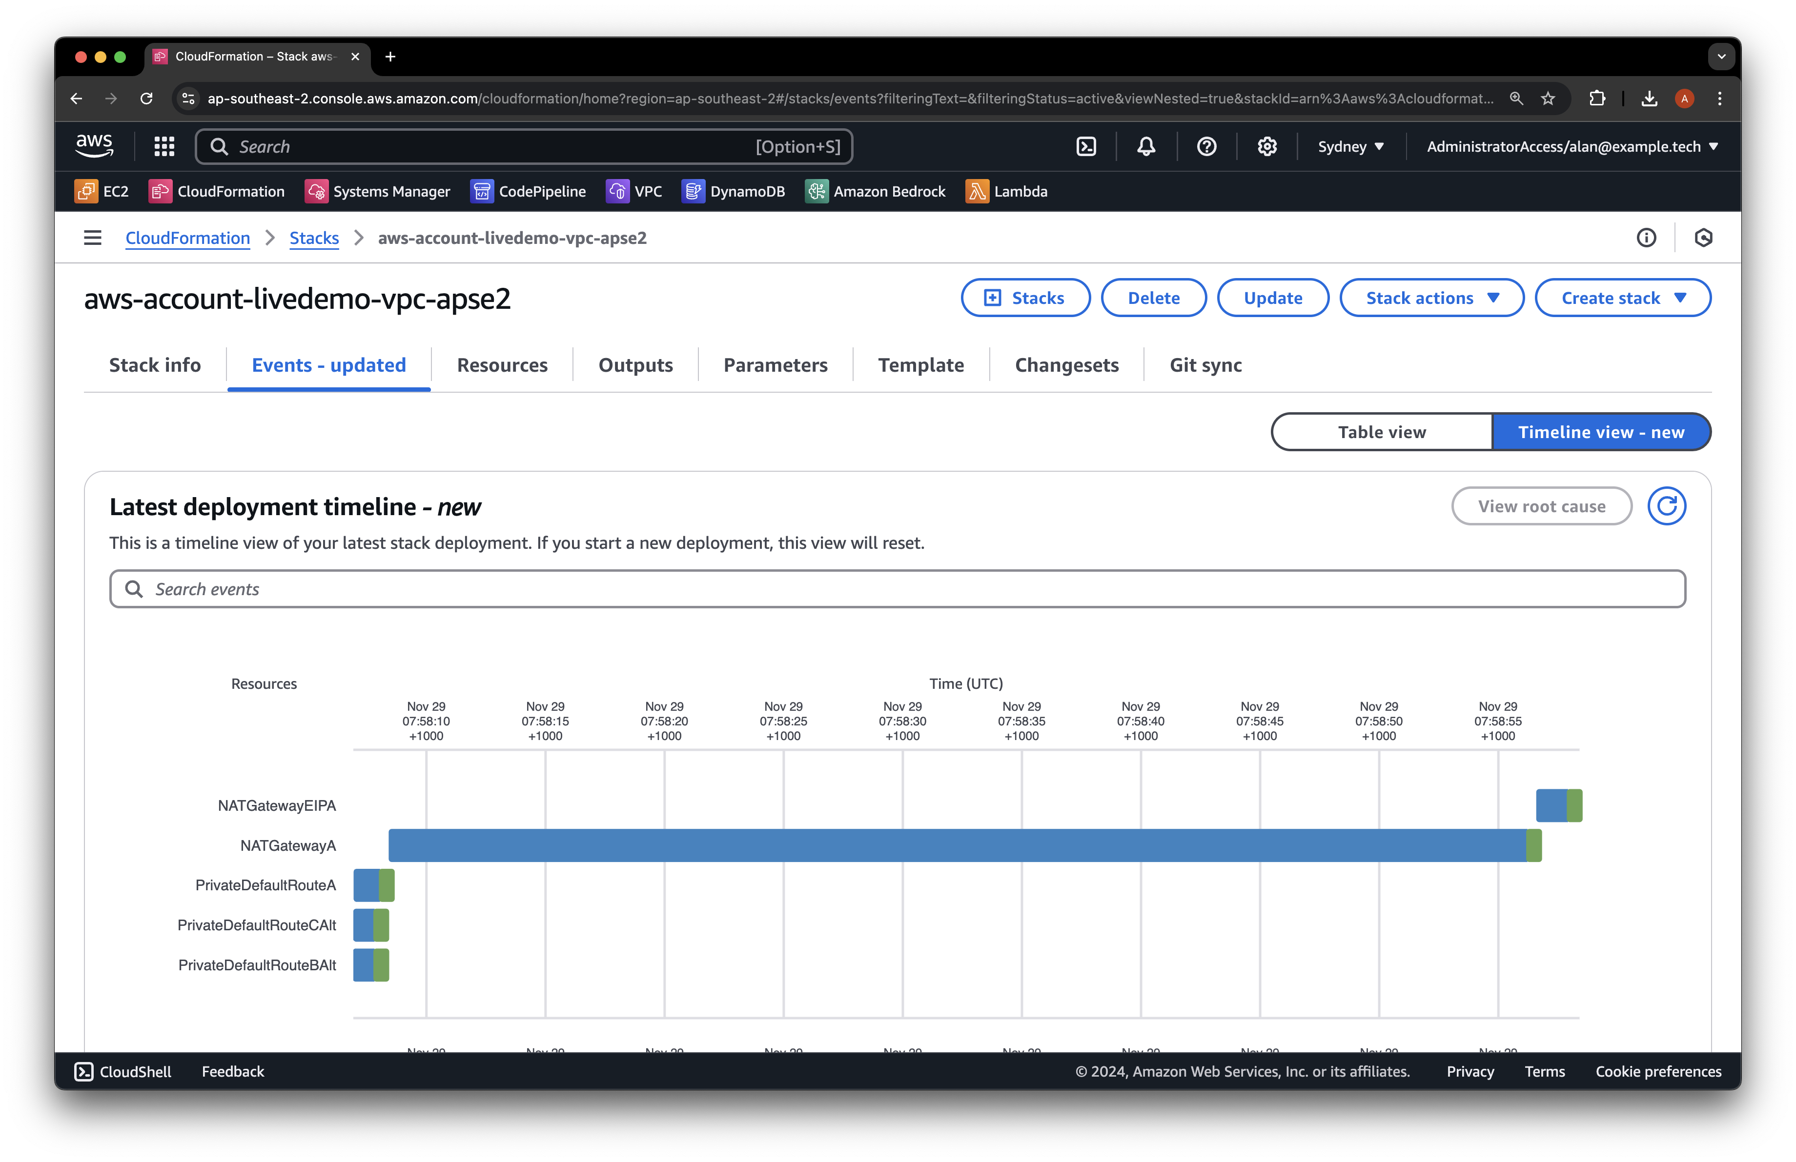
Task: Go back in browser history
Action: pos(76,99)
